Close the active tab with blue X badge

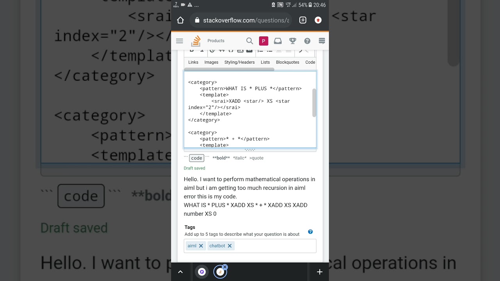225,267
